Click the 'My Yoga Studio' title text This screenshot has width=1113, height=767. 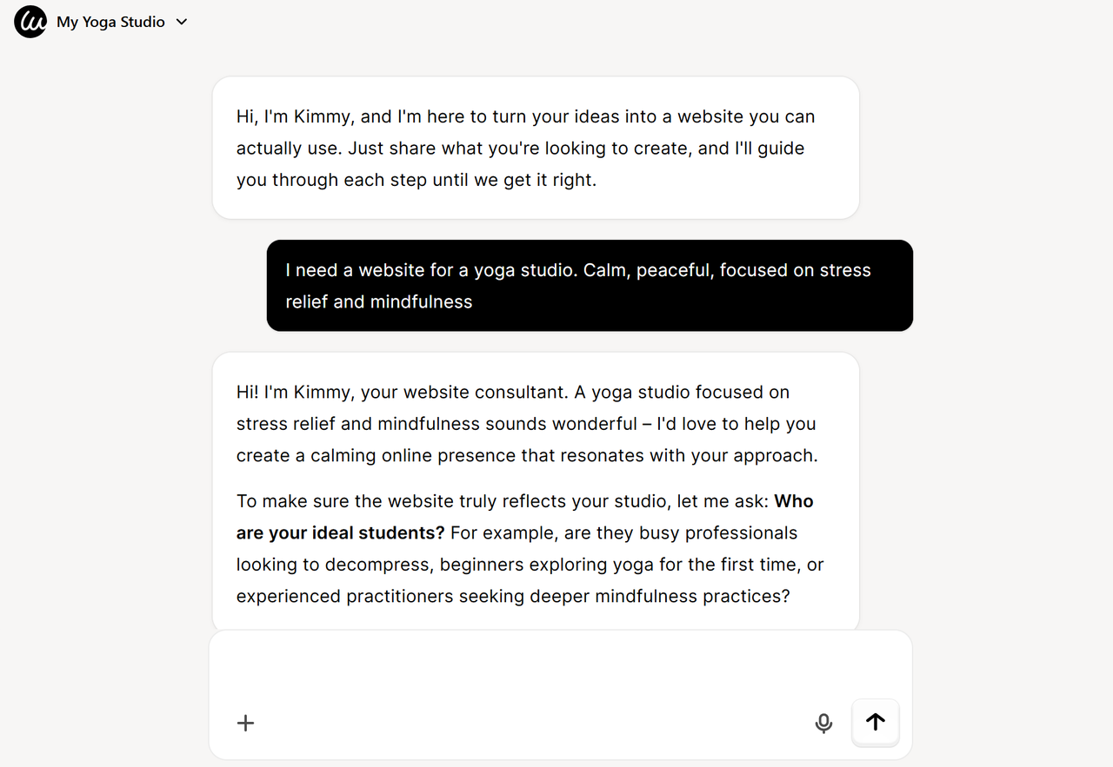click(x=110, y=22)
